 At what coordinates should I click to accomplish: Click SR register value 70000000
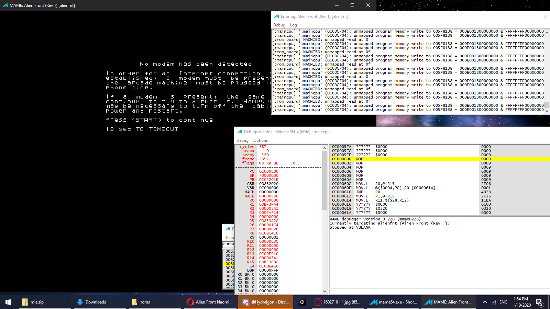[x=269, y=175]
